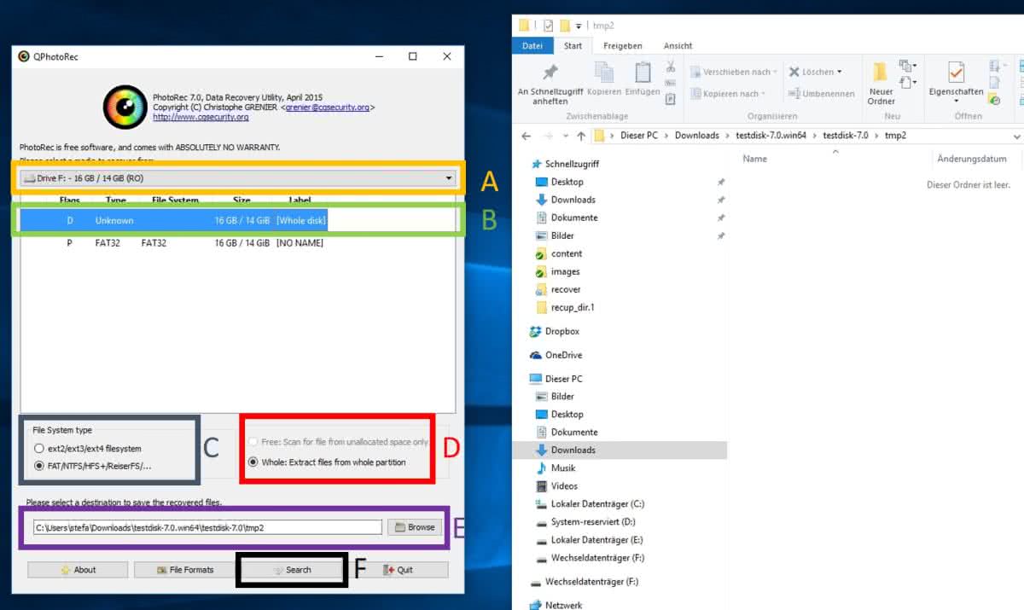Click the scissors cut icon in ribbon
The height and width of the screenshot is (610, 1024).
click(x=671, y=67)
